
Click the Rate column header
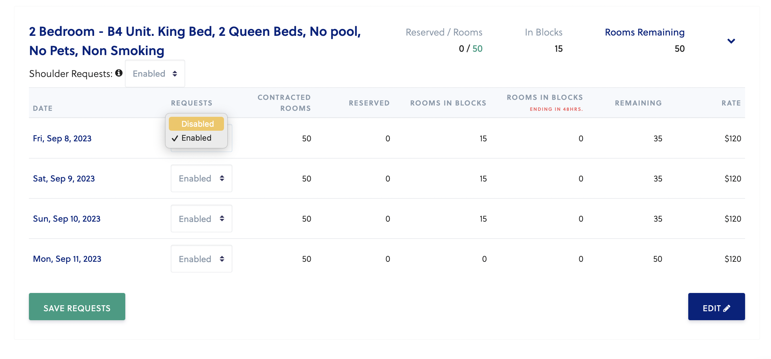731,103
